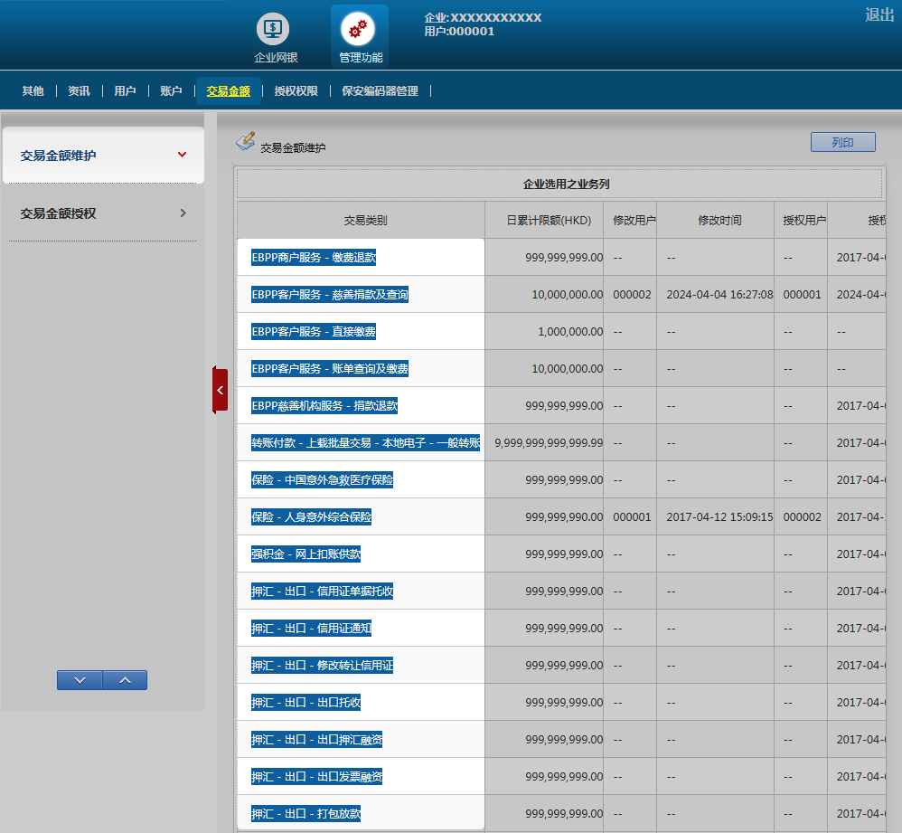Click the pencil icon beside 交易金额维护
The width and height of the screenshot is (902, 833).
point(245,142)
